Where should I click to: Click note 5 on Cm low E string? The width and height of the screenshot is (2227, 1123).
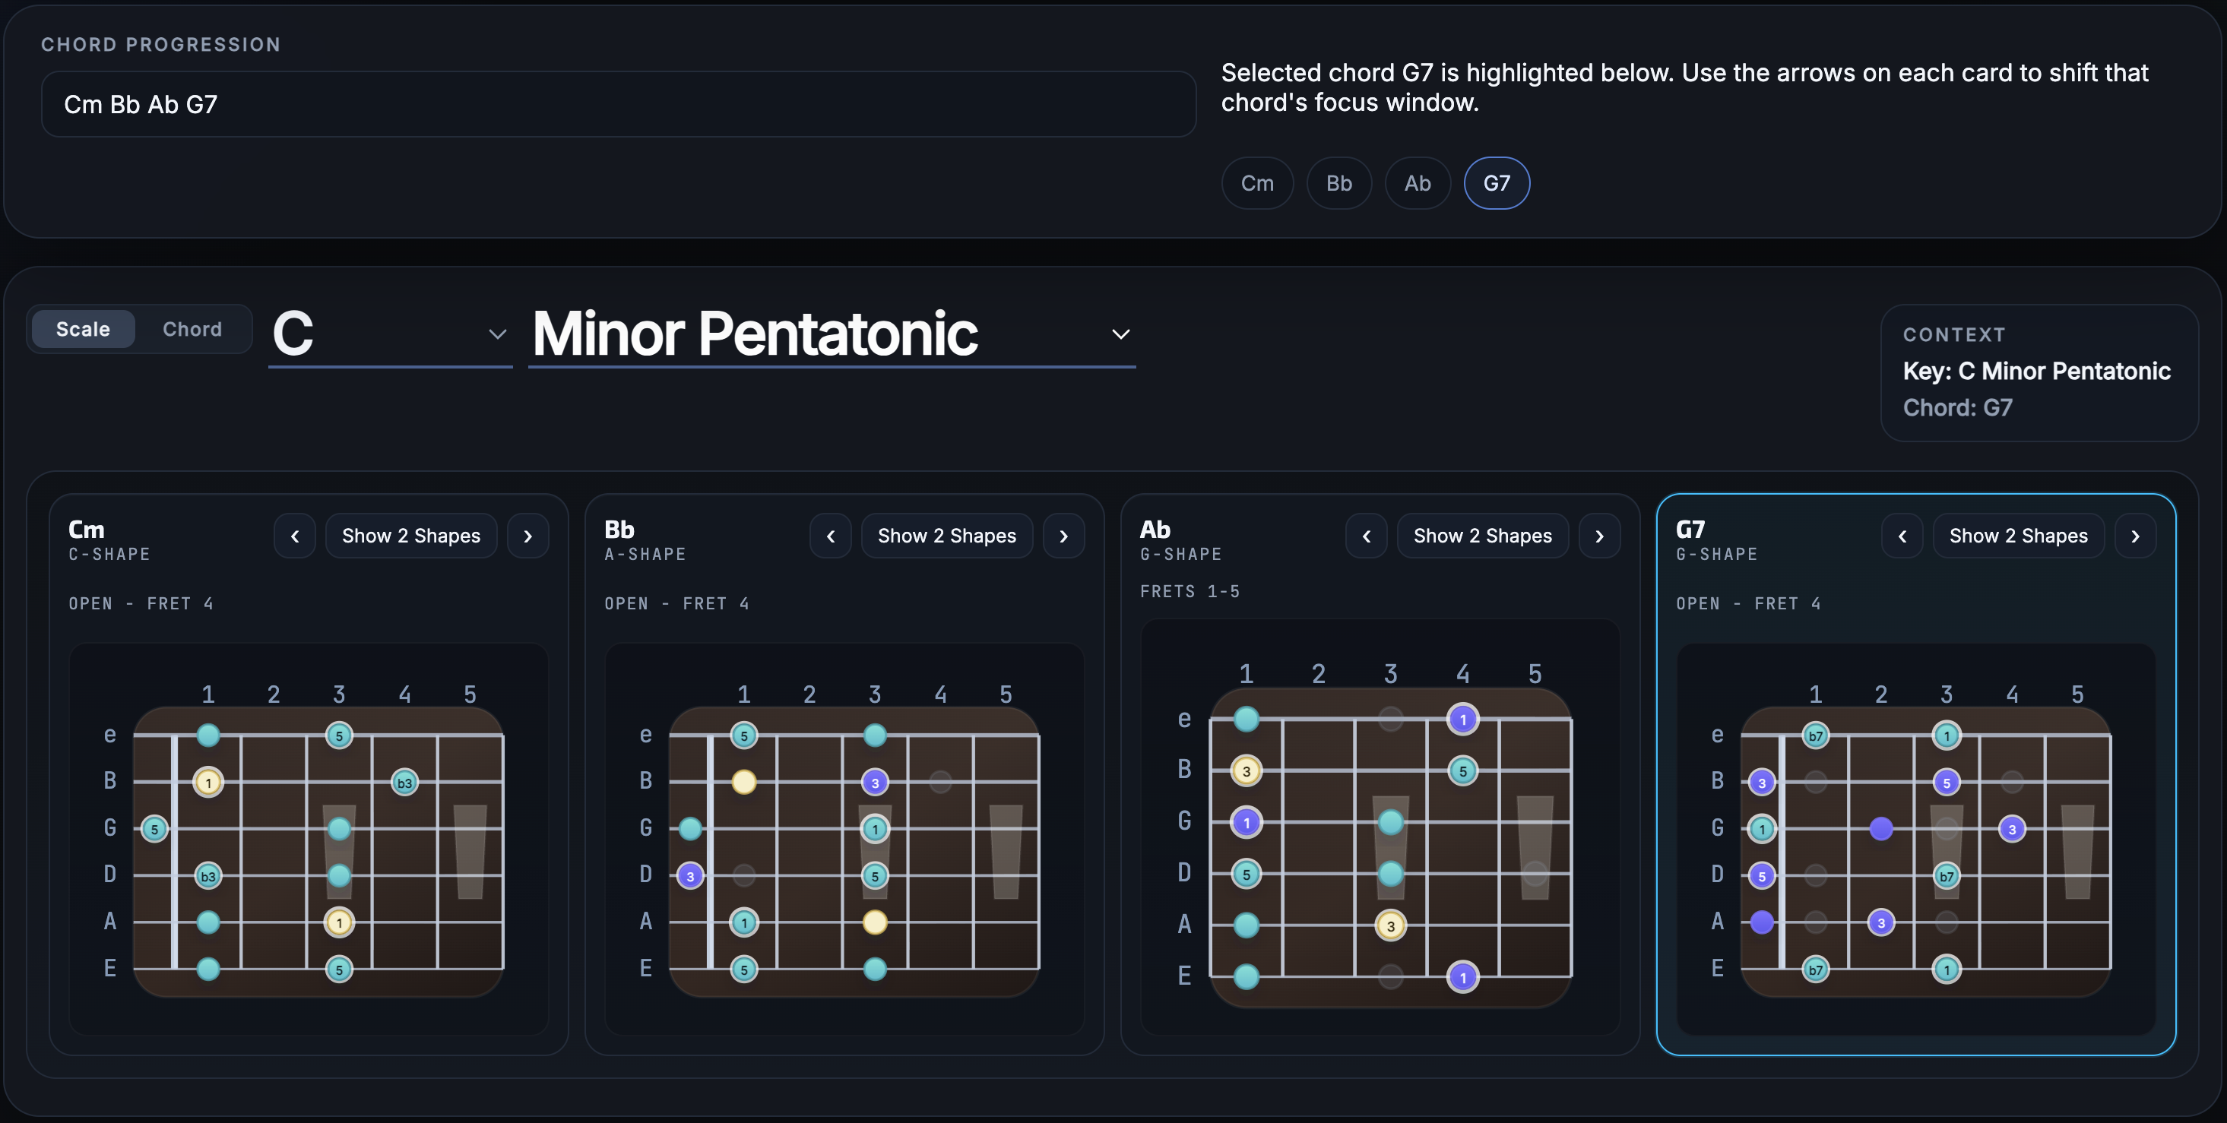(339, 969)
